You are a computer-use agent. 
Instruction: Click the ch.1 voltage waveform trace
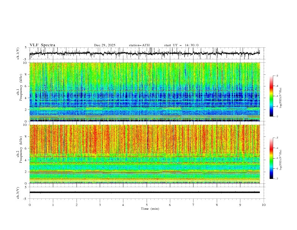(x=145, y=53)
